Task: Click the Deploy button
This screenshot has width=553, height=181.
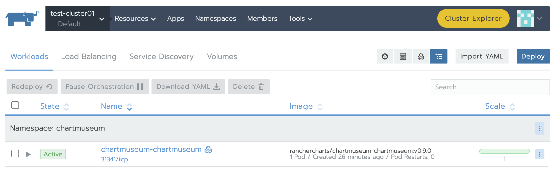Action: (533, 56)
